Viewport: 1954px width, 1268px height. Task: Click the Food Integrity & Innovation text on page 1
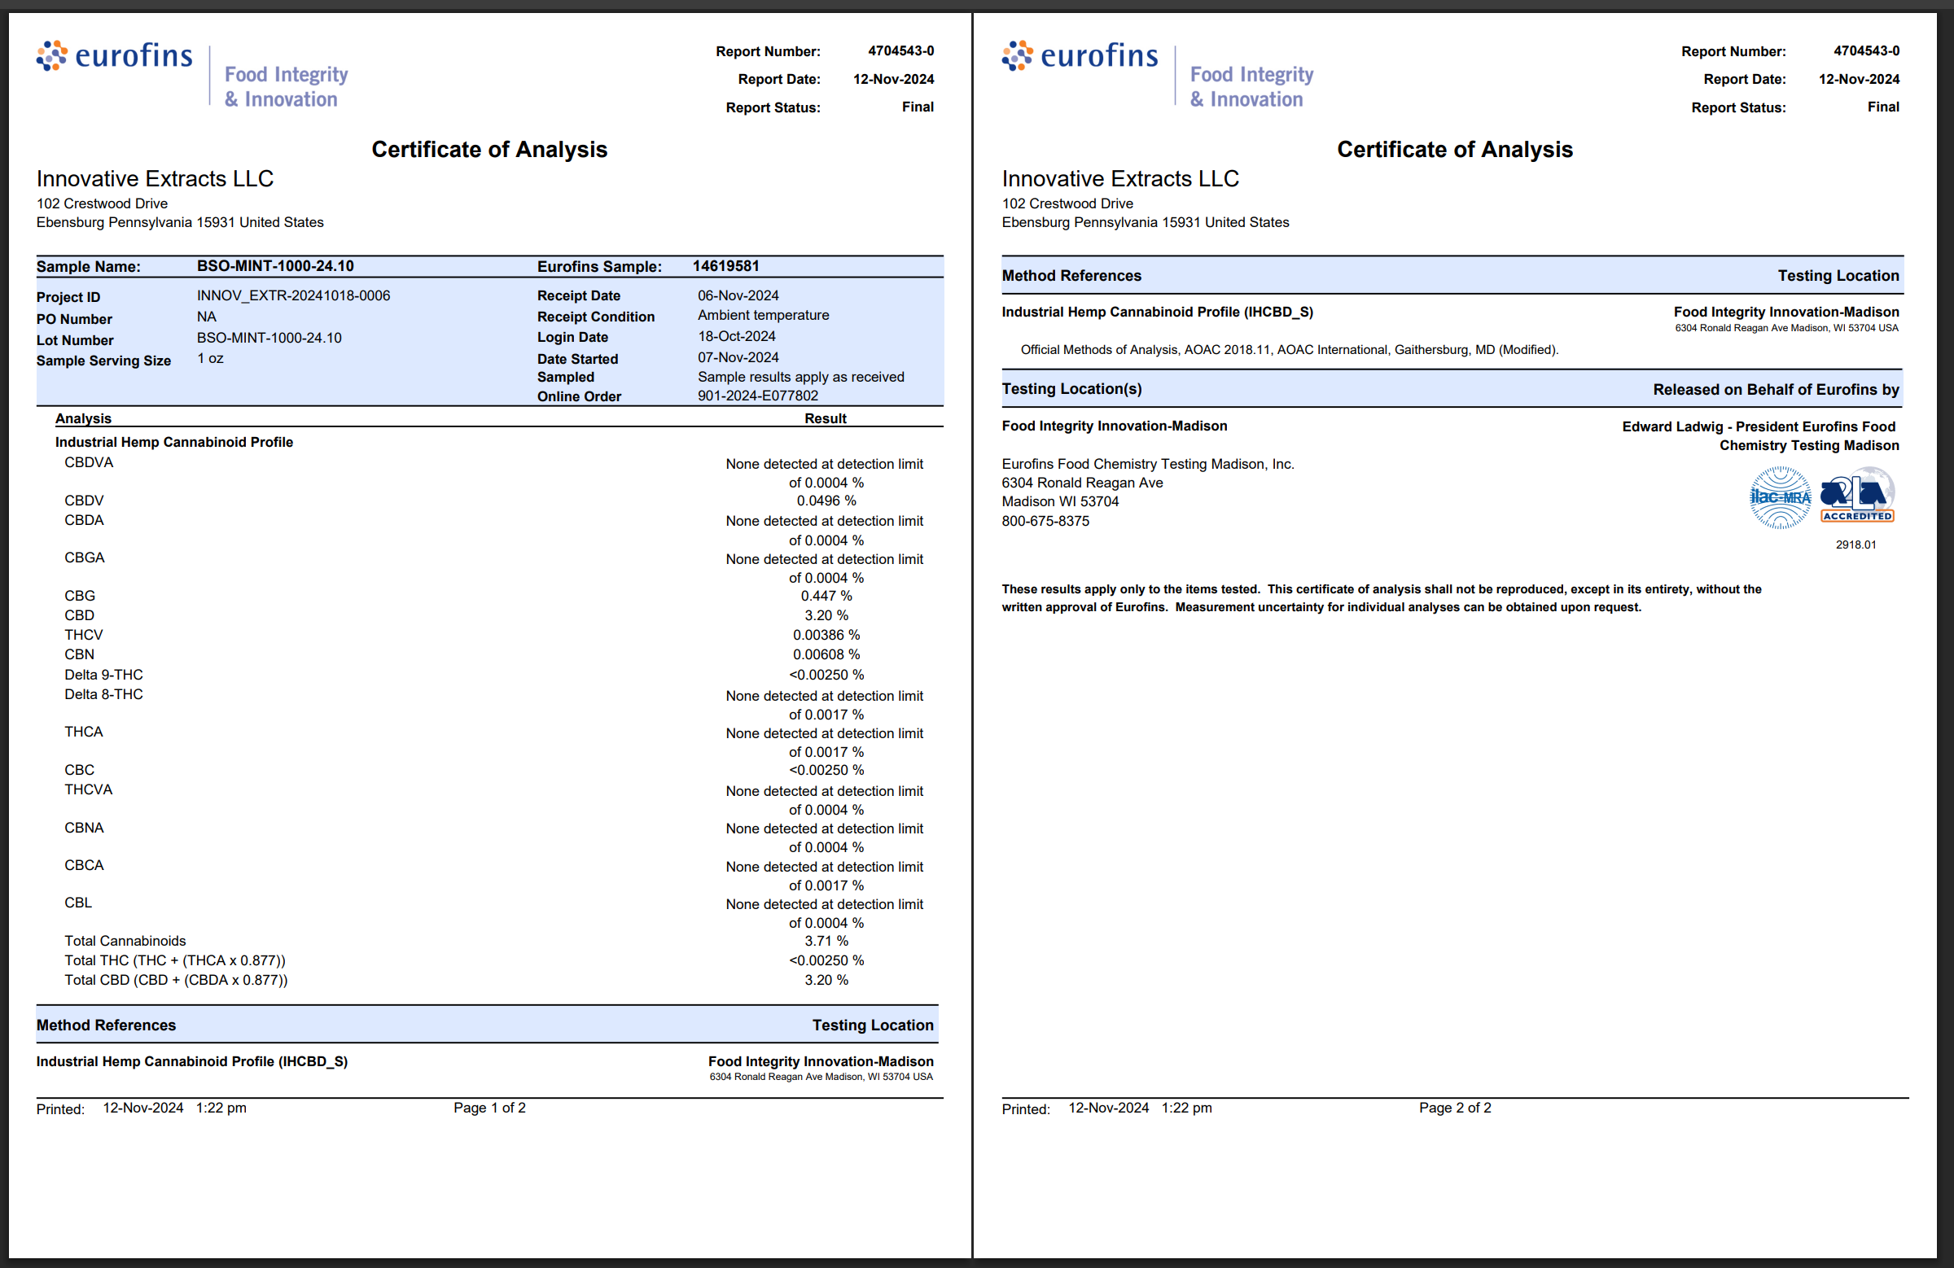click(x=286, y=86)
